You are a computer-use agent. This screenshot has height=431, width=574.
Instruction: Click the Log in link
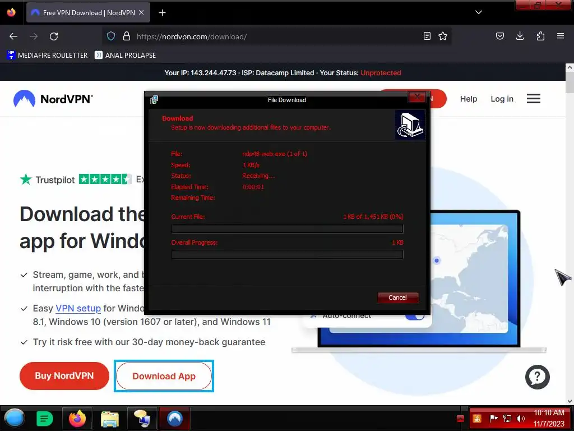coord(502,99)
